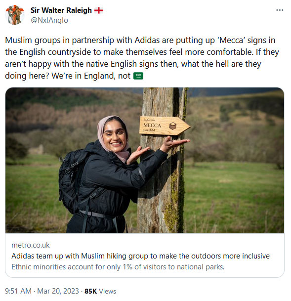Click the Kaaba cube icon on sign
This screenshot has width=291, height=301.
172,126
